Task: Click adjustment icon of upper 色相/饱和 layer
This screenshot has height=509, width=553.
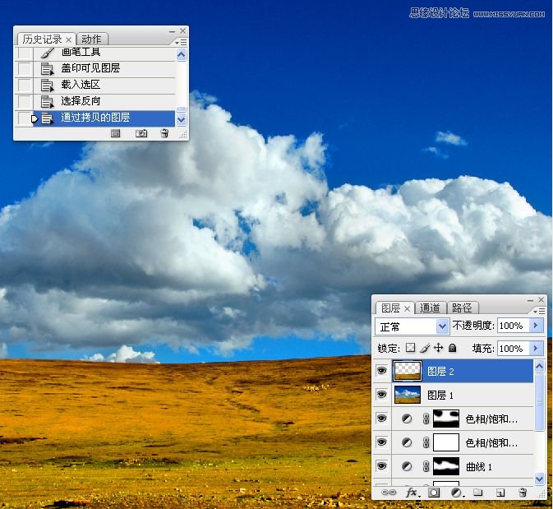Action: pyautogui.click(x=407, y=419)
